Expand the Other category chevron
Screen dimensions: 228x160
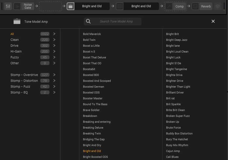tap(54, 63)
